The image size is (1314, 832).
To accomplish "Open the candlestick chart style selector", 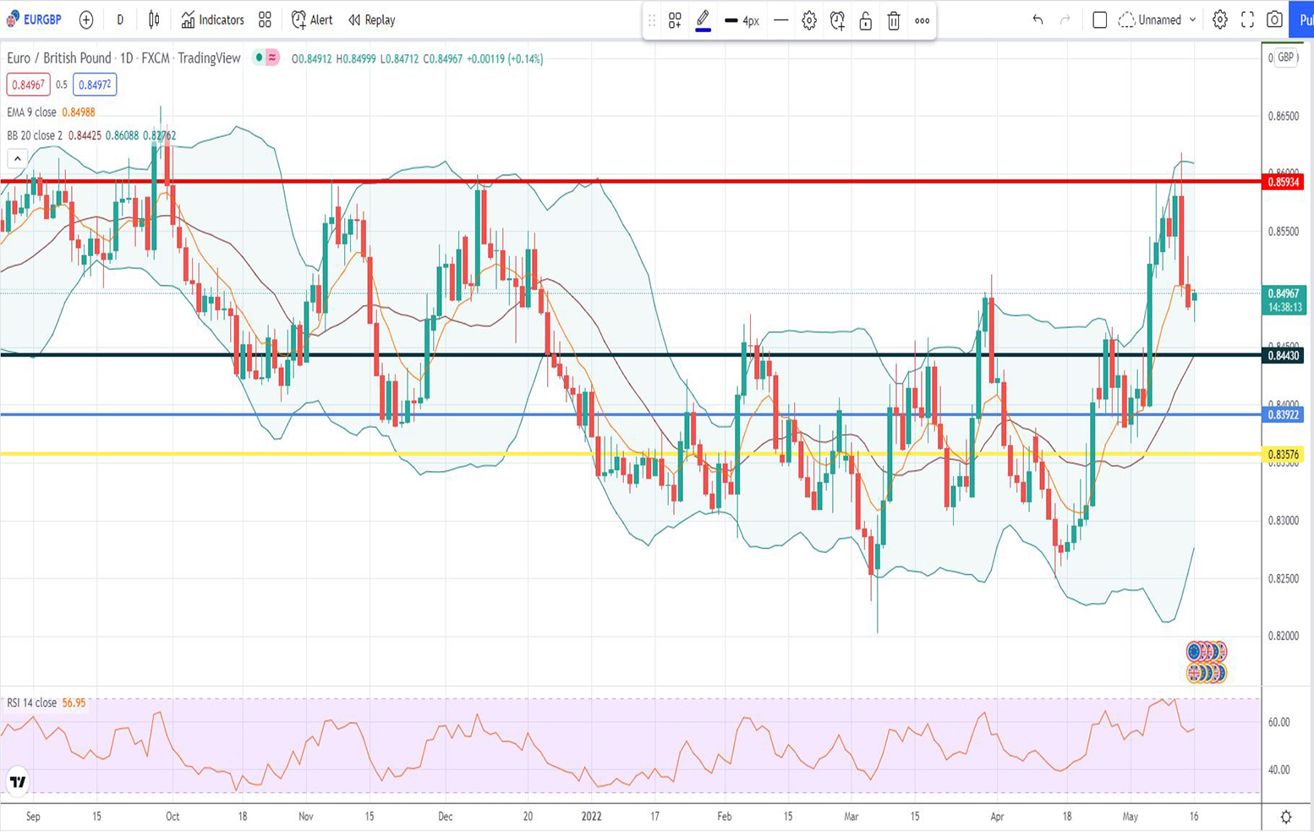I will 154,19.
